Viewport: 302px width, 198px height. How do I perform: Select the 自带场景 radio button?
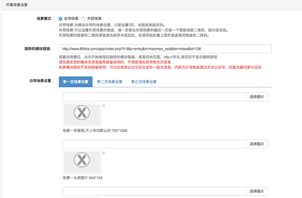click(60, 19)
